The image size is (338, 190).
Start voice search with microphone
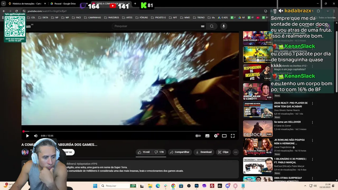click(x=223, y=26)
